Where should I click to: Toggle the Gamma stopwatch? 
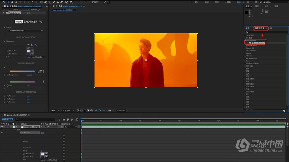coord(8,102)
